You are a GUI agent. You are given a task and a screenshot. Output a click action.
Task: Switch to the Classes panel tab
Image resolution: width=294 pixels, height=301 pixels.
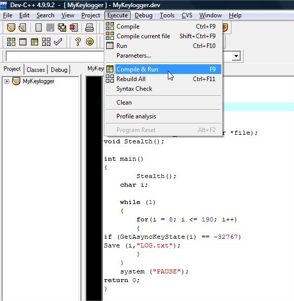[36, 70]
